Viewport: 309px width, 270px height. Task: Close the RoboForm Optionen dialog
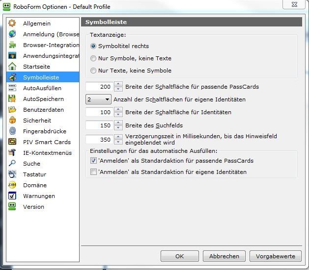294,4
